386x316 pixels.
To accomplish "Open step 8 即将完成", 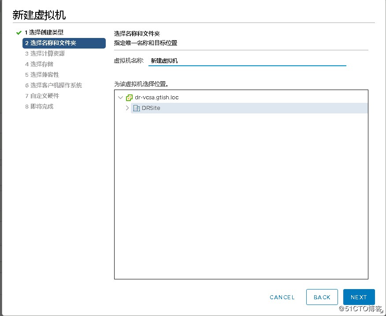I will [39, 106].
